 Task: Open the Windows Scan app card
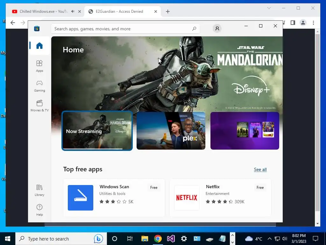(114, 198)
